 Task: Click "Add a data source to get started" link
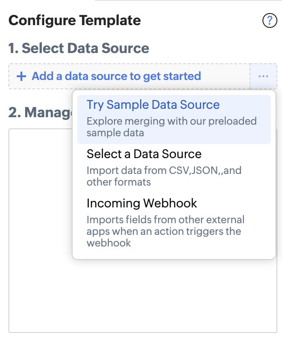point(116,76)
